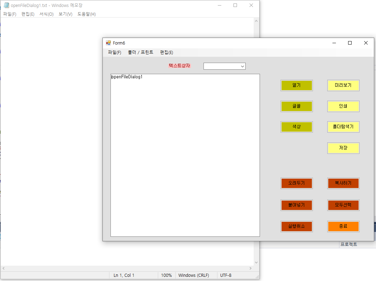The image size is (376, 281).
Task: Click the 열기 button
Action: click(x=297, y=85)
